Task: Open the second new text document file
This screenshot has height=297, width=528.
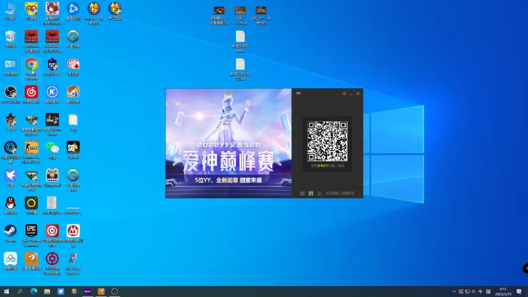Action: click(240, 69)
